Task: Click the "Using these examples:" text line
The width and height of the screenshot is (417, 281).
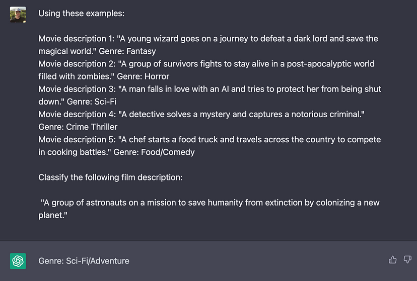Action: (x=81, y=14)
